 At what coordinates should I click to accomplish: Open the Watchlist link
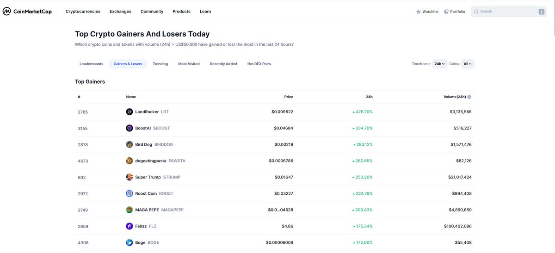(x=427, y=12)
